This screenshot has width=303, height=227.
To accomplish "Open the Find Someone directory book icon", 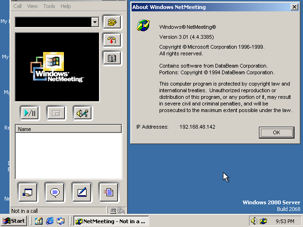I will point(112,58).
